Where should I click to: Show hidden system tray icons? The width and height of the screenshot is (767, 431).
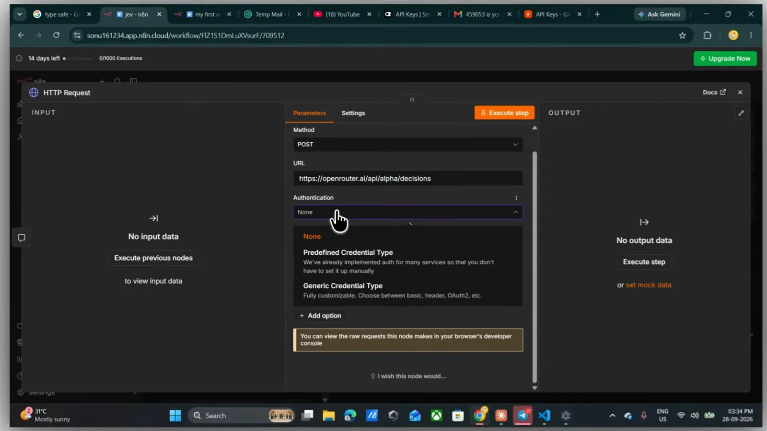click(612, 416)
